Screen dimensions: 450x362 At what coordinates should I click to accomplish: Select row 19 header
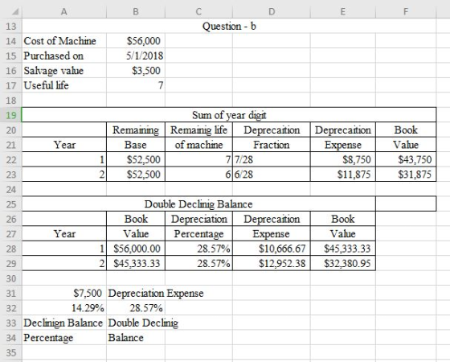pos(11,115)
